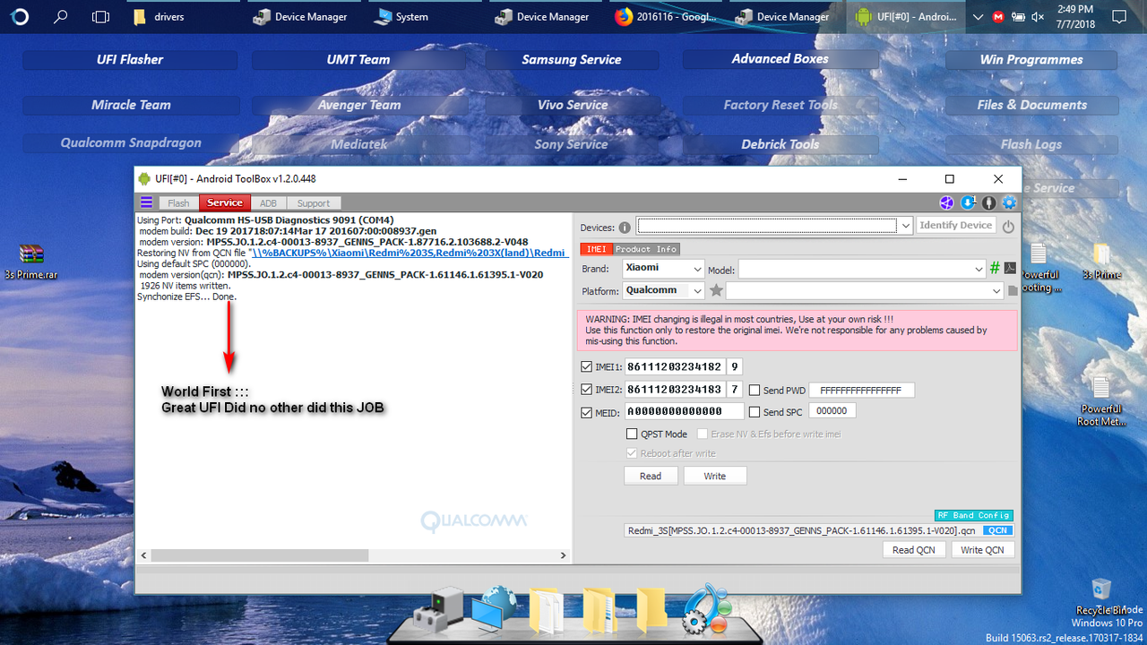This screenshot has height=645, width=1147.
Task: Click the Write QCN button
Action: tap(983, 549)
